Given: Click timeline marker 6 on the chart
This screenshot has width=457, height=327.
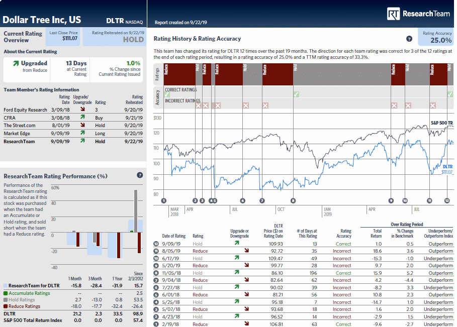Looking at the screenshot, I should pyautogui.click(x=242, y=200).
